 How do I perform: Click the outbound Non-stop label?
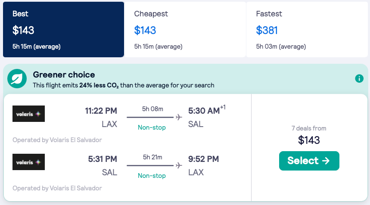(152, 127)
